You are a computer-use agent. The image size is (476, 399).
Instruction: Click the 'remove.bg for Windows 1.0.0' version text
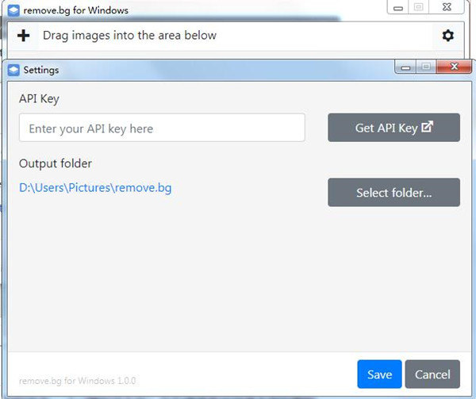[x=78, y=381]
